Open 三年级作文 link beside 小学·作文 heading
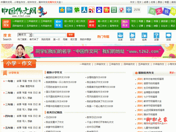176x132 pixels. click(114, 64)
